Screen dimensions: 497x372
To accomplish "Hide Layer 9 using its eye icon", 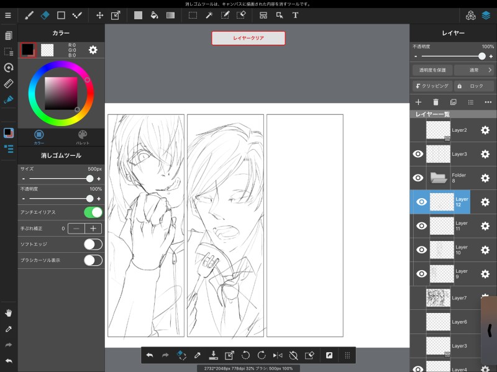I will (x=422, y=274).
